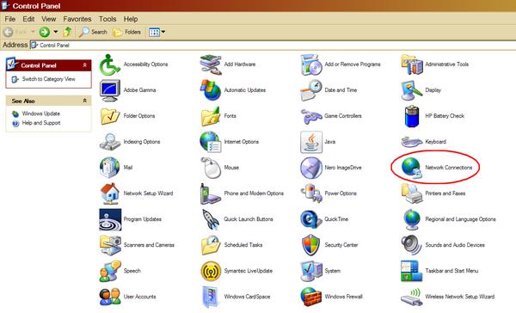Open Scheduled Tasks folder icon
Screen dimensions: 516x313
[211, 245]
